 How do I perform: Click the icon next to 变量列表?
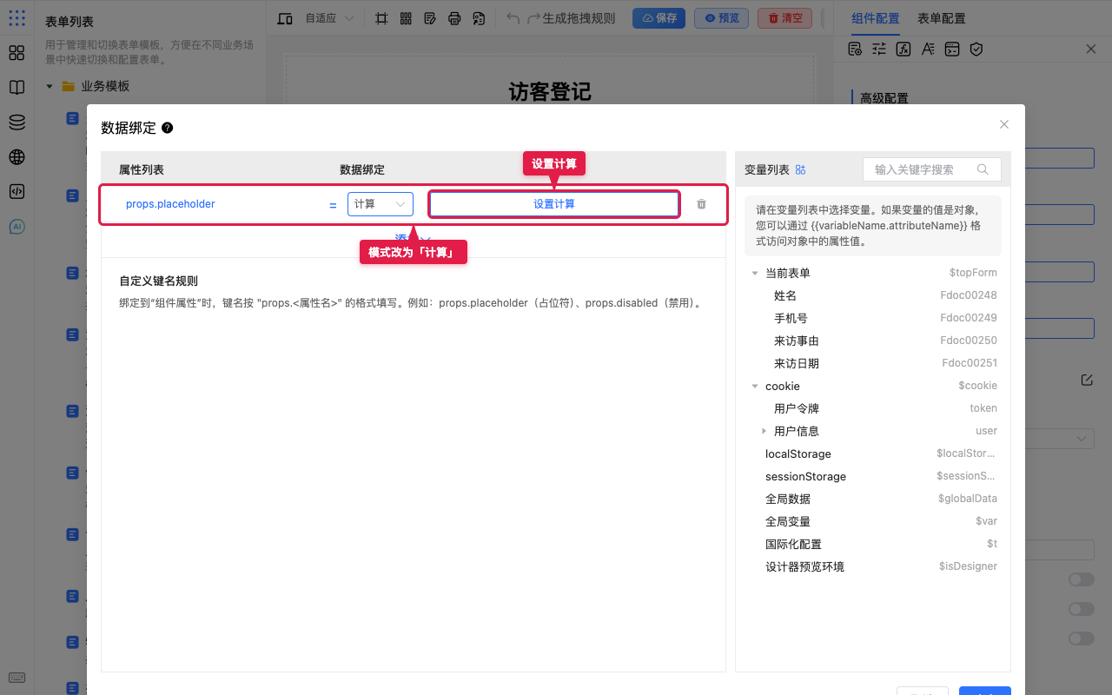(801, 169)
